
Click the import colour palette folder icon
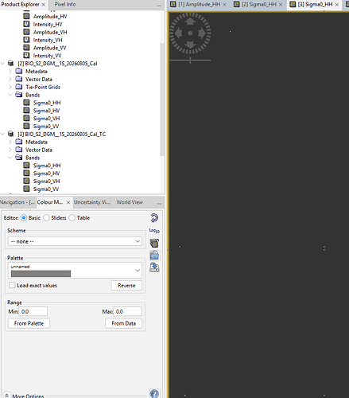click(154, 256)
